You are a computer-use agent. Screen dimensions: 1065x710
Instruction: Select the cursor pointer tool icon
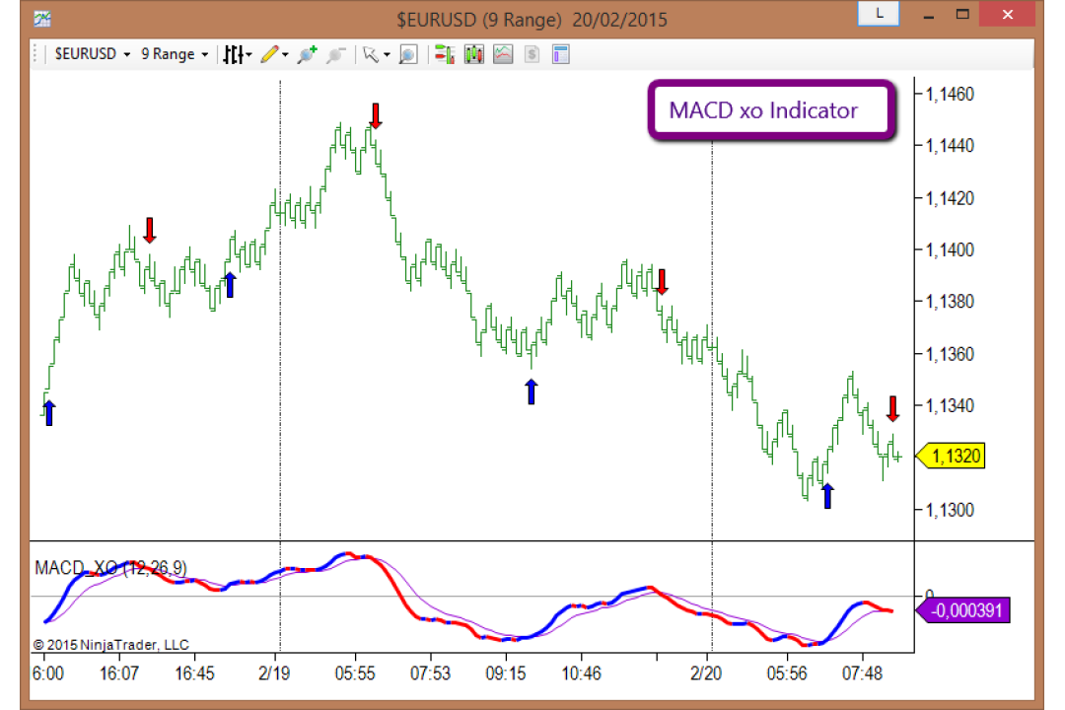tap(371, 54)
